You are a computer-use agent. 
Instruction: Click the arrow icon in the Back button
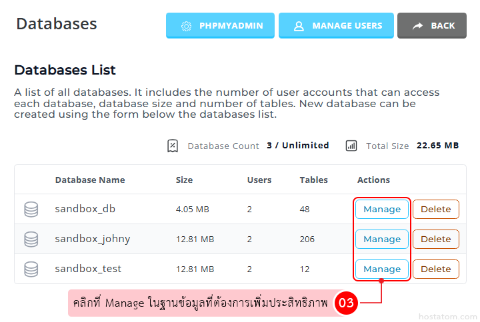coord(418,26)
